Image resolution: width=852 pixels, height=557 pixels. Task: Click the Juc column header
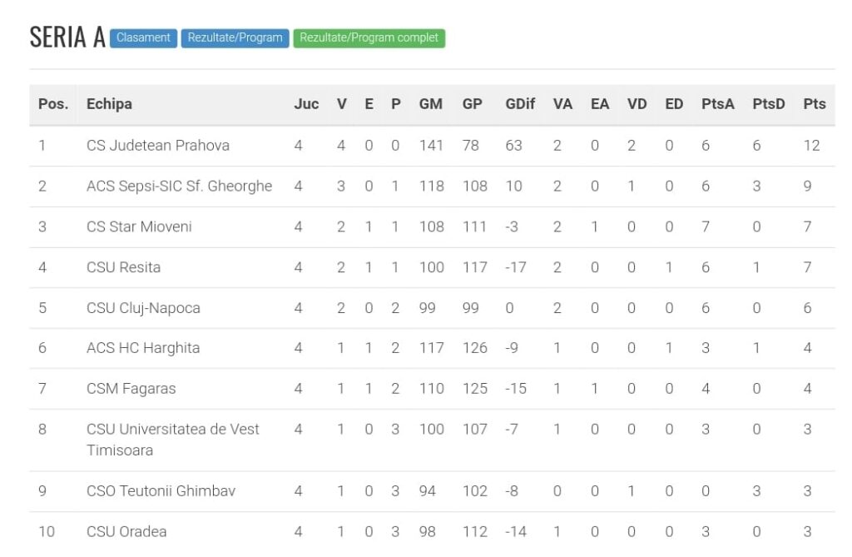306,104
